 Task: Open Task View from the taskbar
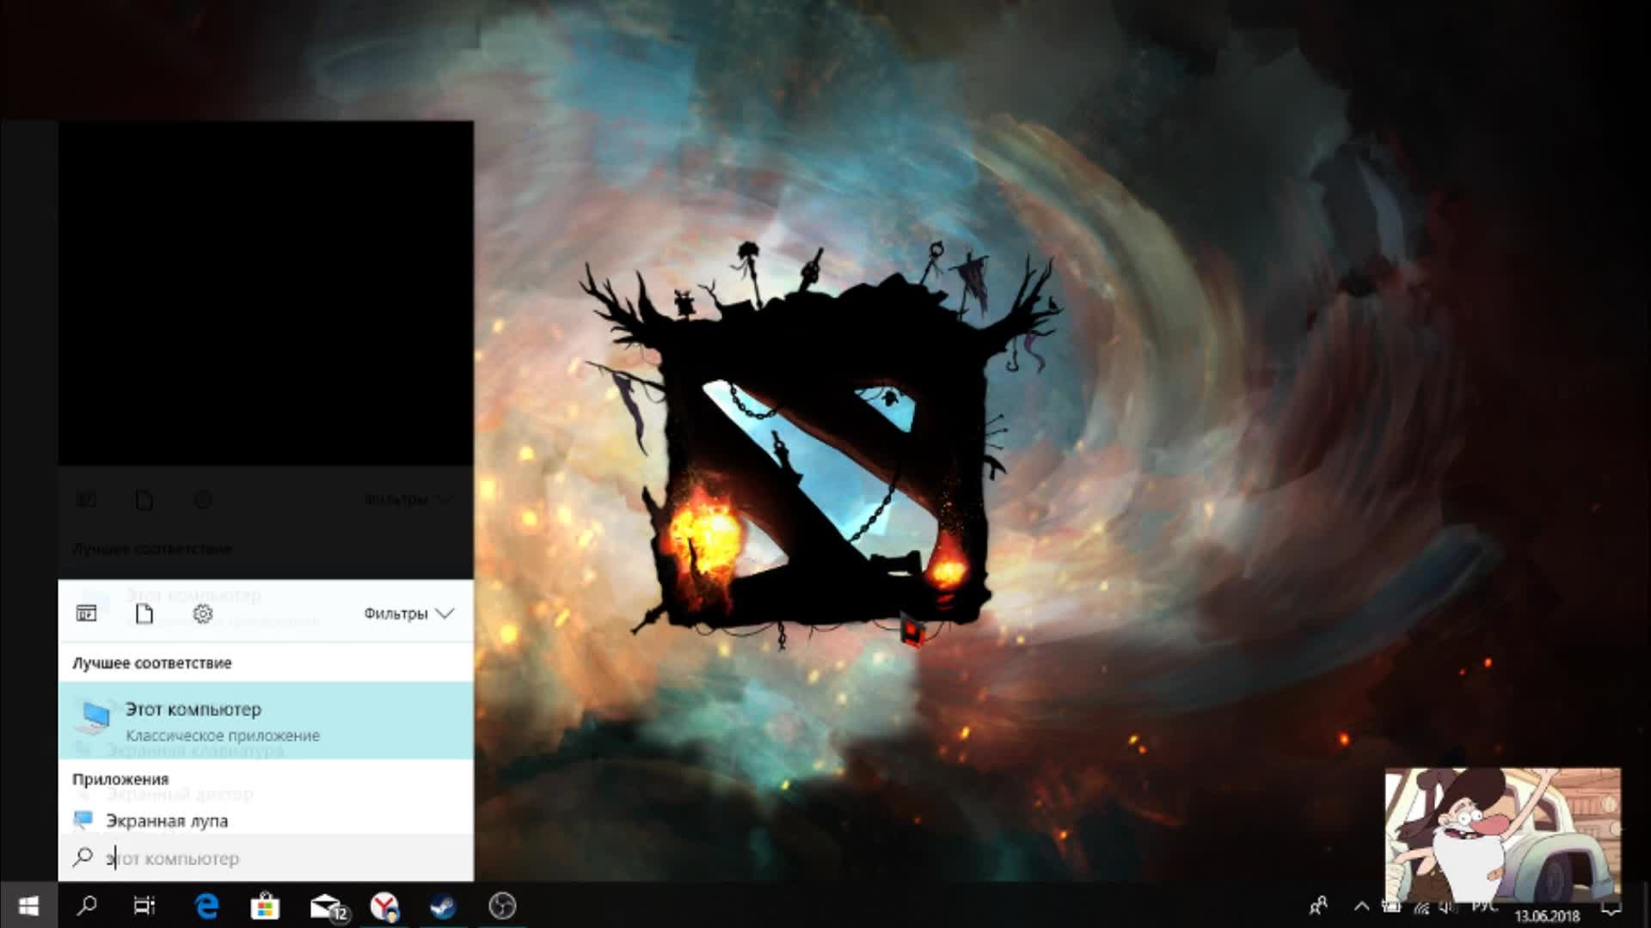tap(144, 906)
